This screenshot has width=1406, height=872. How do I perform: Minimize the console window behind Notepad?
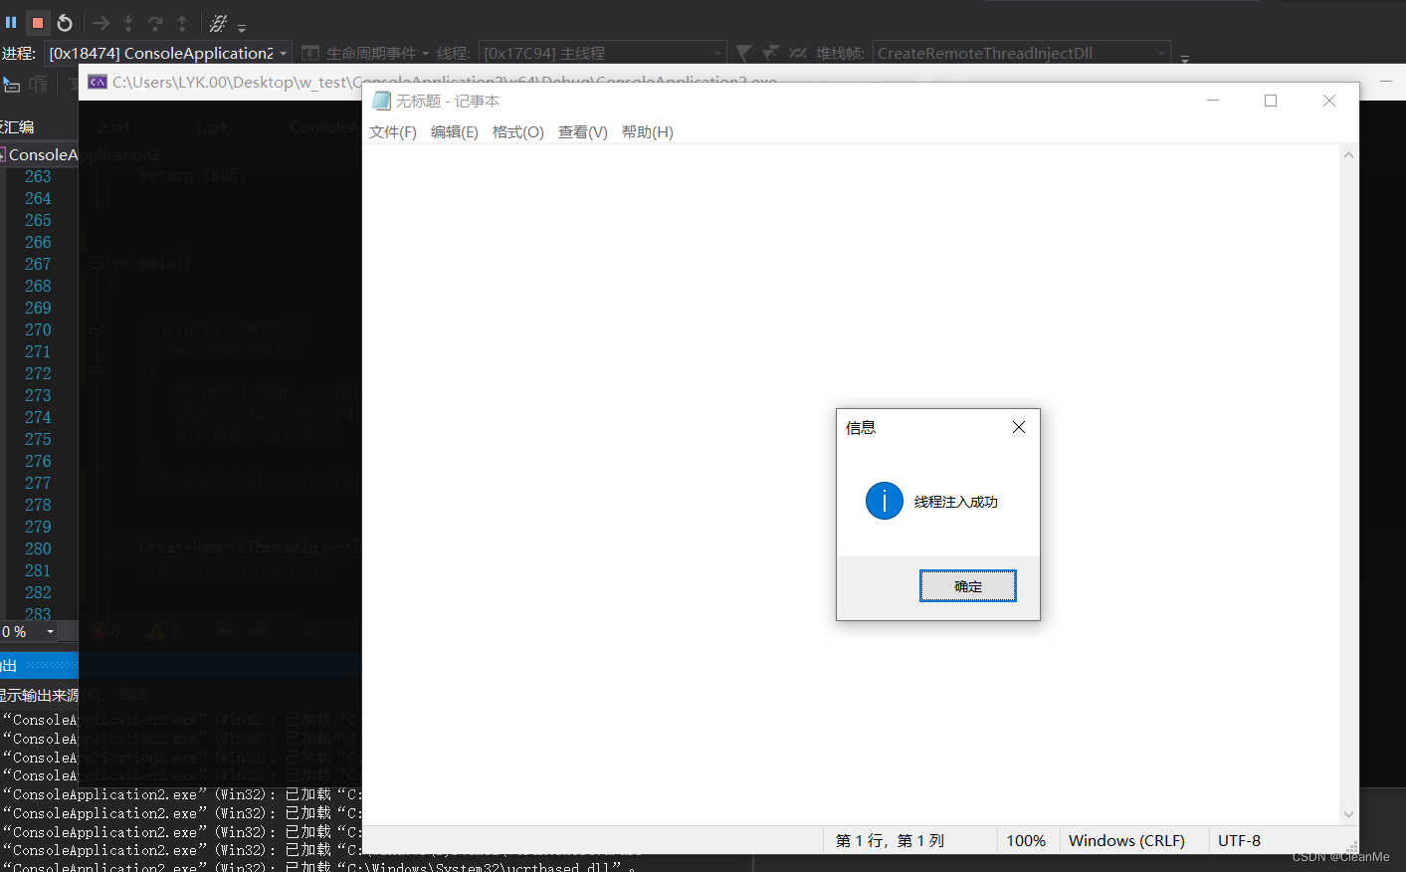(1385, 82)
